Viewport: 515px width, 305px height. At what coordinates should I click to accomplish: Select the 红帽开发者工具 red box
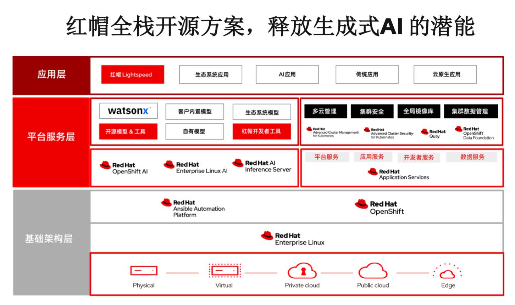(x=262, y=131)
